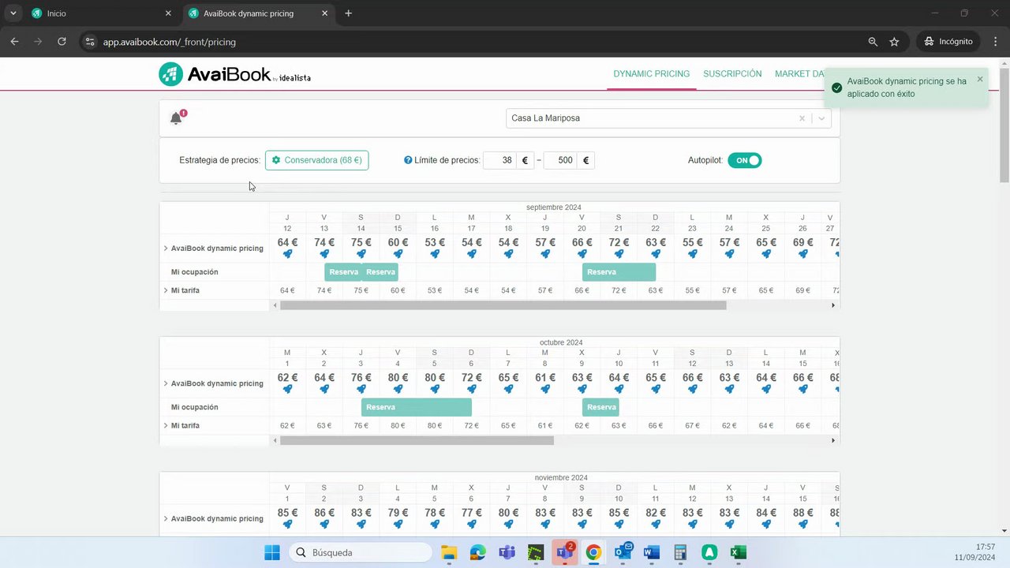
Task: Turn off the Autopilot switch
Action: pyautogui.click(x=745, y=160)
